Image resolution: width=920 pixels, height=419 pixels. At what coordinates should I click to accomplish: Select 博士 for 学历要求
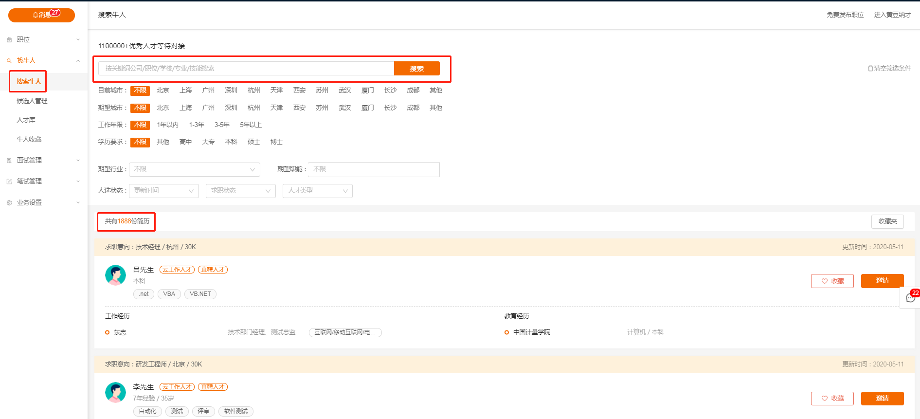pyautogui.click(x=277, y=142)
